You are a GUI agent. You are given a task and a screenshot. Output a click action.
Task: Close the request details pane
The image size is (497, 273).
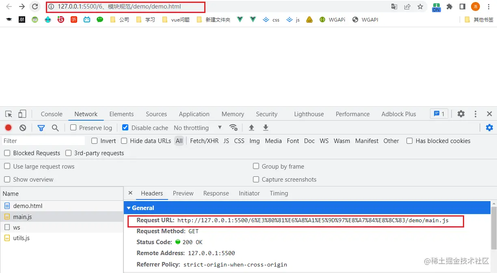[x=130, y=193]
